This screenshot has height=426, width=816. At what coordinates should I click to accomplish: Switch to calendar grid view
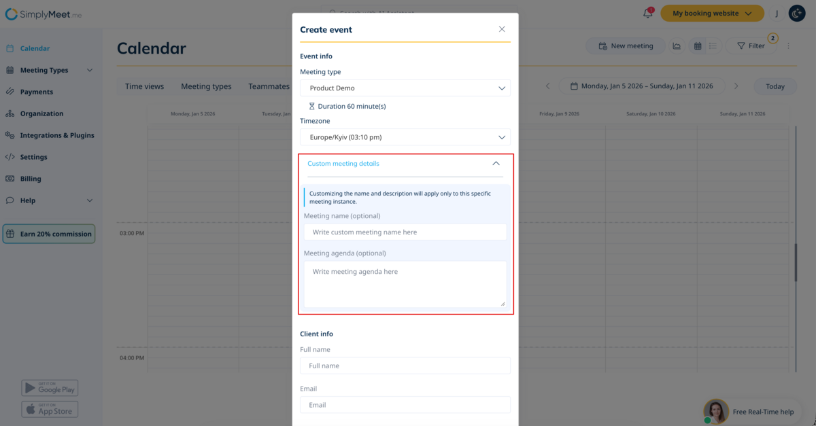[x=698, y=46]
